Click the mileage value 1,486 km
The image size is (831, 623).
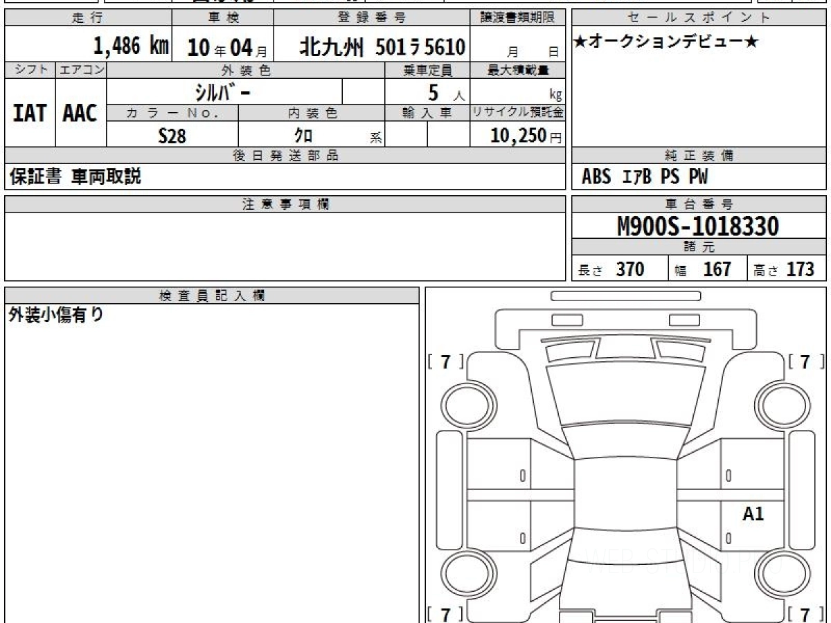click(x=131, y=46)
